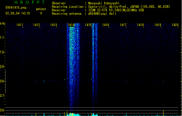Click the yellow marker line below 1412
182x116 pixels.
pyautogui.click(x=36, y=114)
